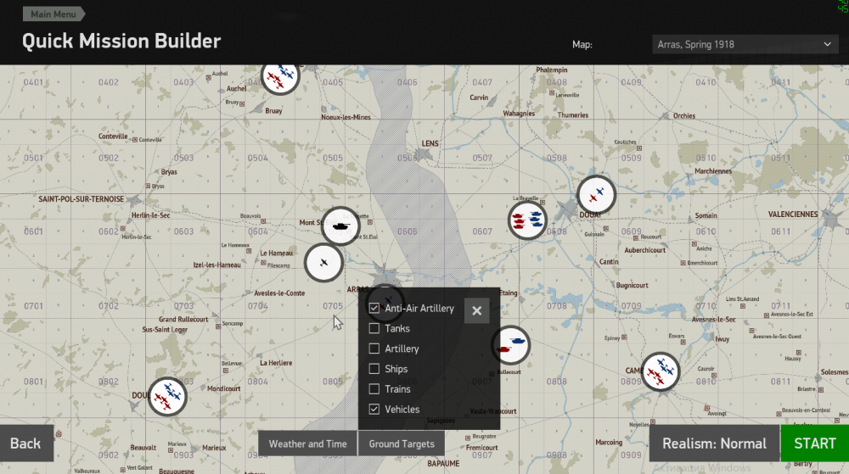The width and height of the screenshot is (849, 474).
Task: Click the VALENCIENNES label on map
Action: 793,214
